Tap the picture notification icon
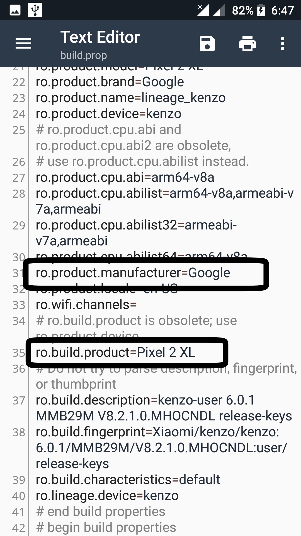This screenshot has height=536, width=301. [x=15, y=10]
